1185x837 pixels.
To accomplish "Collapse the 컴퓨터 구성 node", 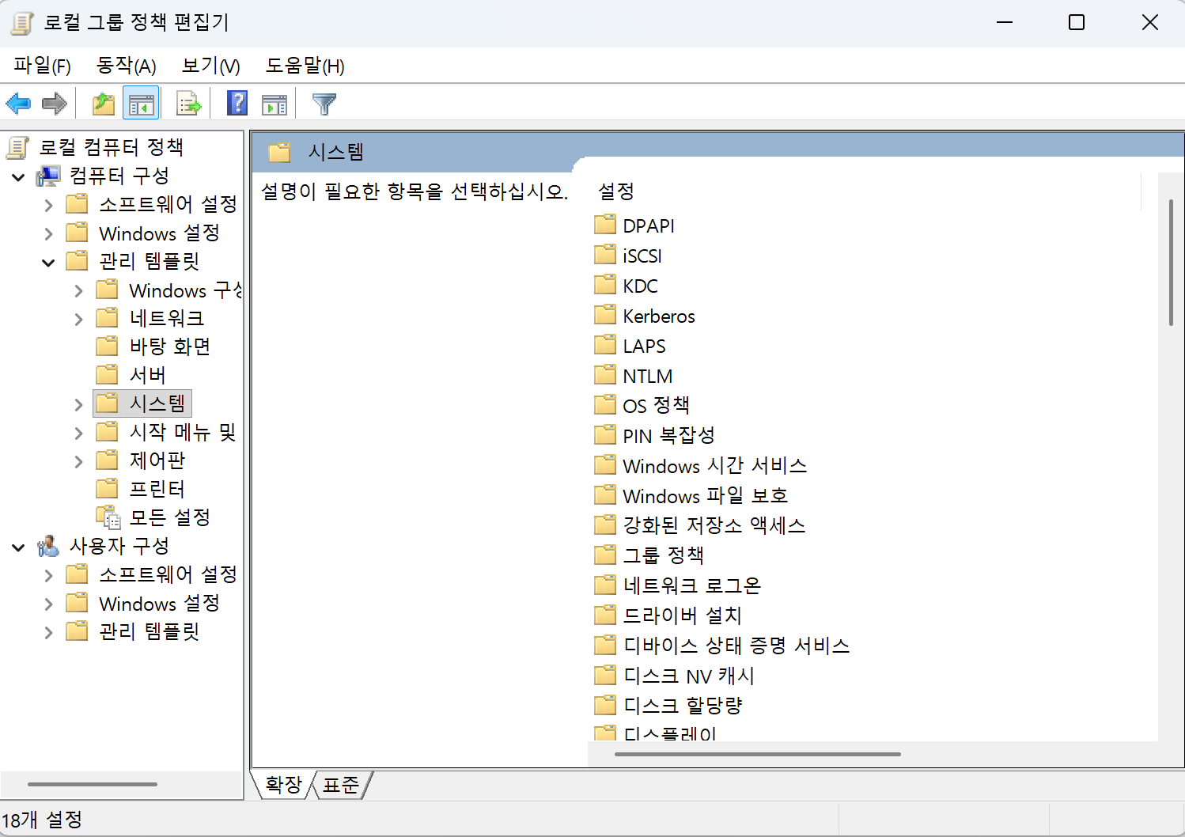I will coord(18,176).
